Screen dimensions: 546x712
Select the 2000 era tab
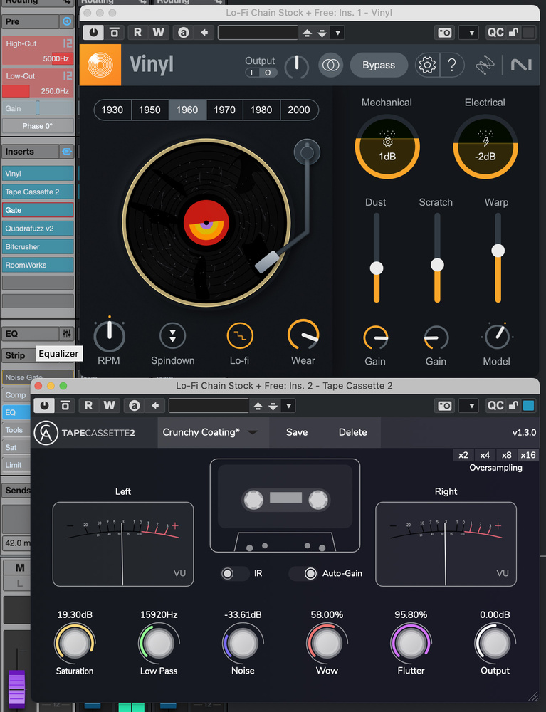tap(299, 110)
